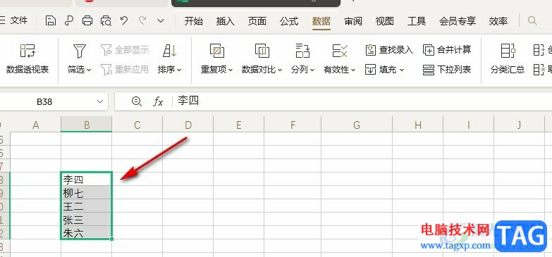
Task: Select column C header
Action: [x=137, y=125]
